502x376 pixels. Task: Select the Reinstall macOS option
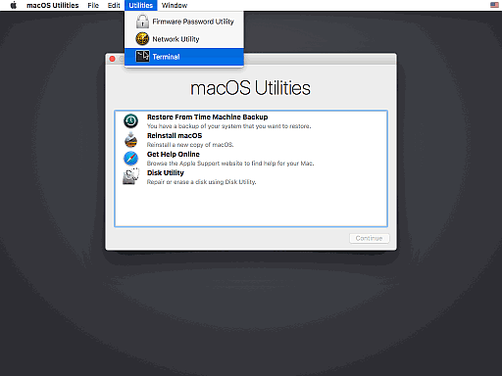click(x=251, y=140)
